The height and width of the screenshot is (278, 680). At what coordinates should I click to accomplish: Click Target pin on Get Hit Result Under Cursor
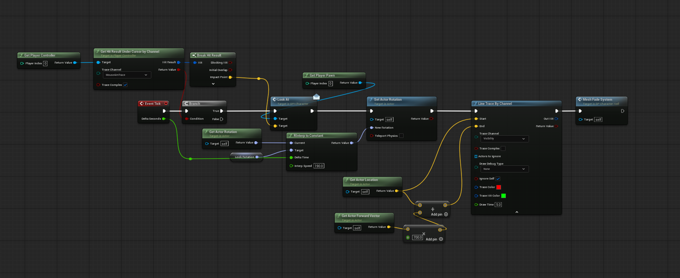coord(99,62)
